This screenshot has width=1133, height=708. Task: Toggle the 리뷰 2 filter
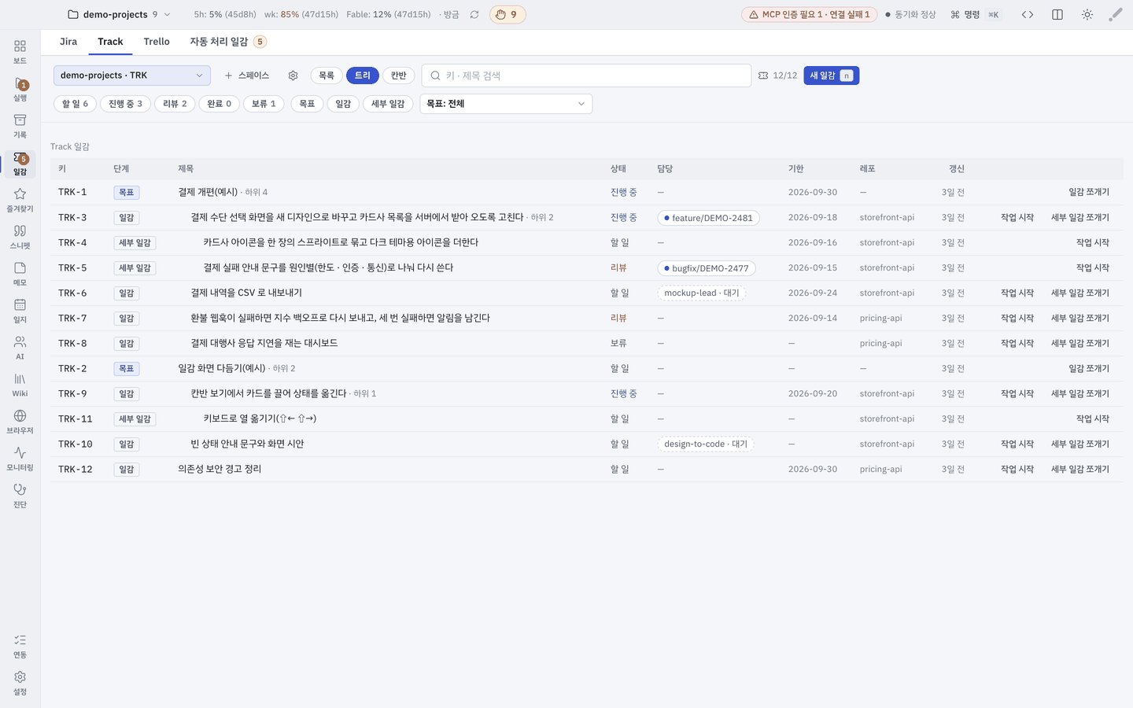click(x=175, y=104)
